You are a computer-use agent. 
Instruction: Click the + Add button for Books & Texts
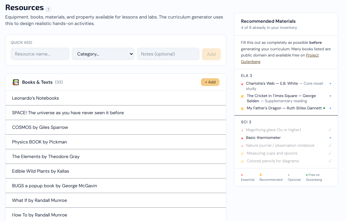point(210,82)
